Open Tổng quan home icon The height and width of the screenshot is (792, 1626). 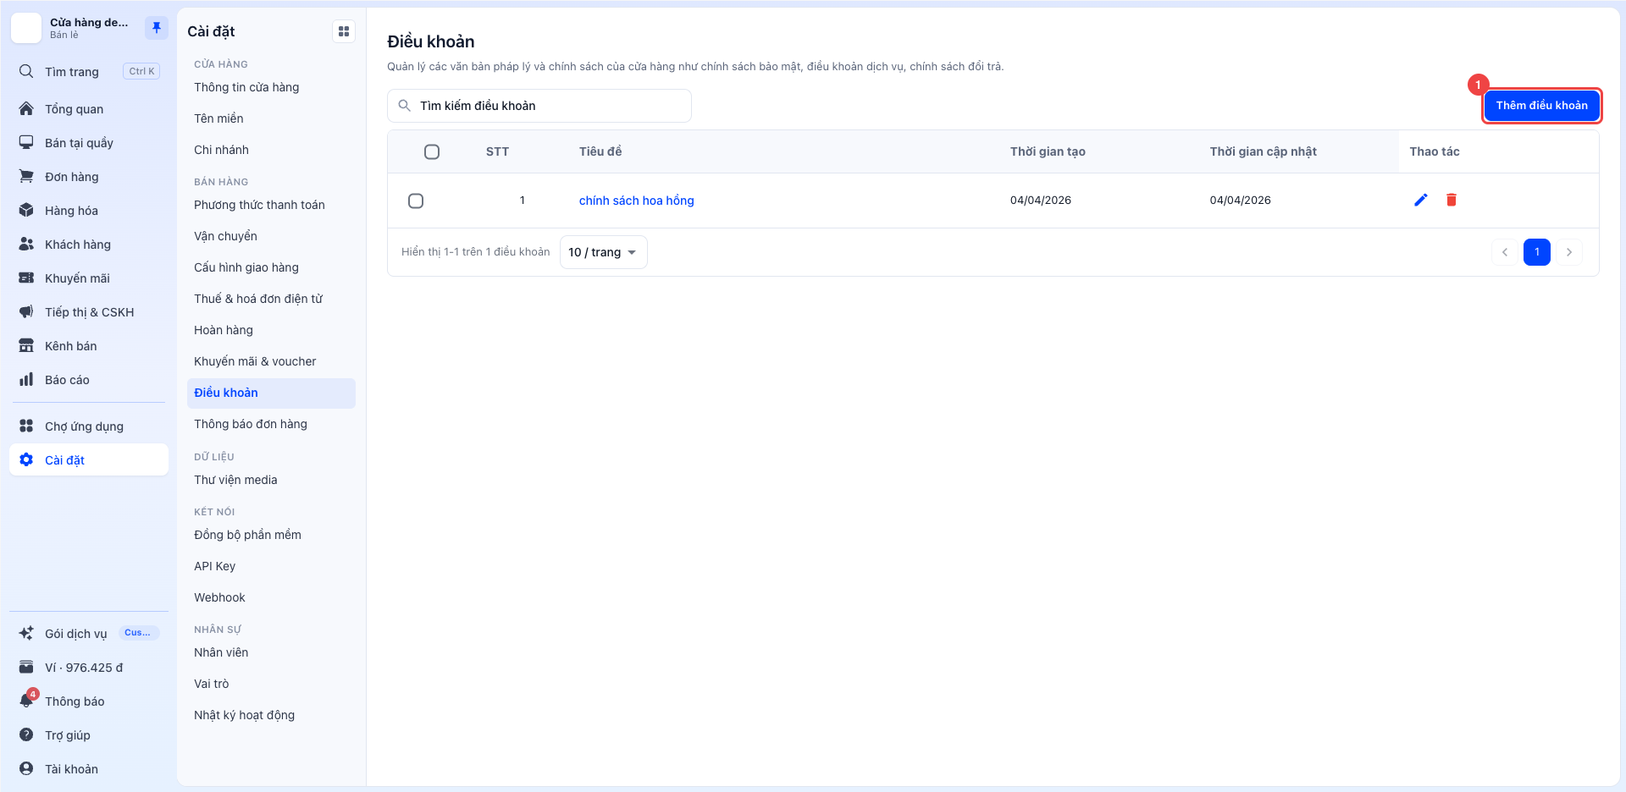pos(26,108)
